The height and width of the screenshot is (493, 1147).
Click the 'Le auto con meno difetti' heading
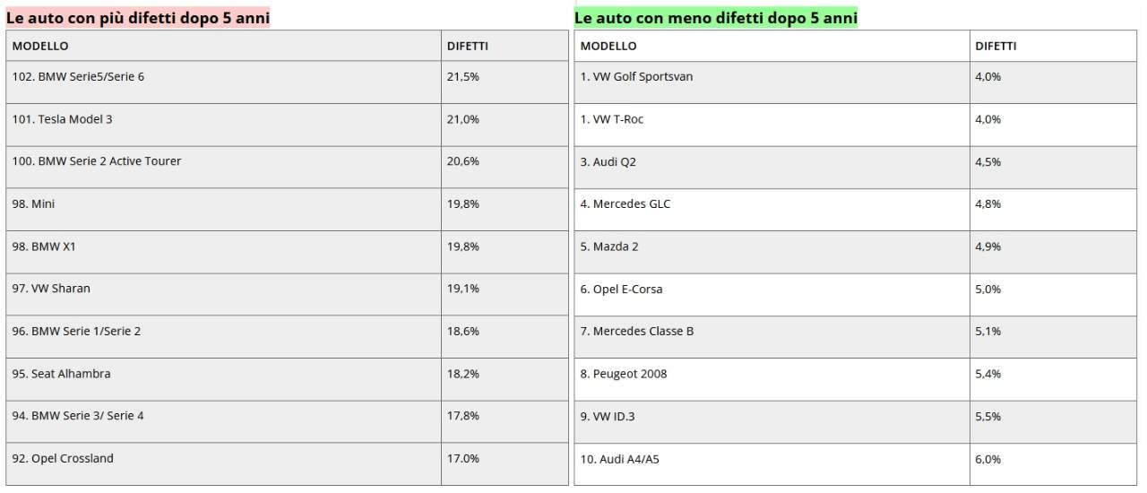[715, 18]
